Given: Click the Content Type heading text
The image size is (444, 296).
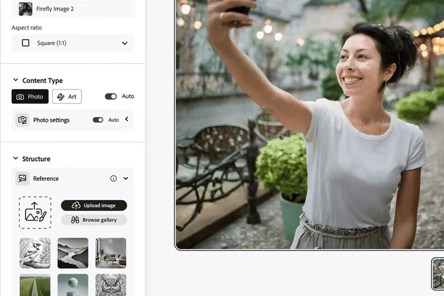Looking at the screenshot, I should pos(42,81).
